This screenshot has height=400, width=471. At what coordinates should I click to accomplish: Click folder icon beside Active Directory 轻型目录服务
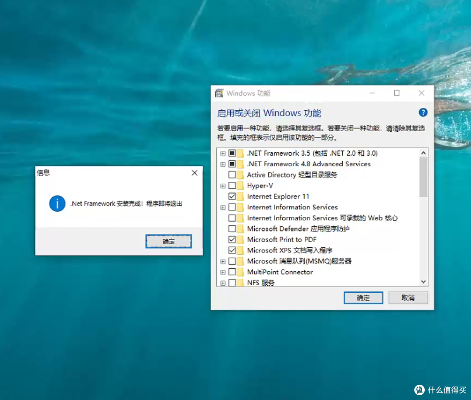point(240,174)
